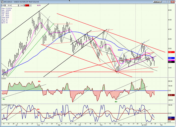The image size is (176, 127).
Task: Click the black 35.23 last price tag
Action: point(170,62)
